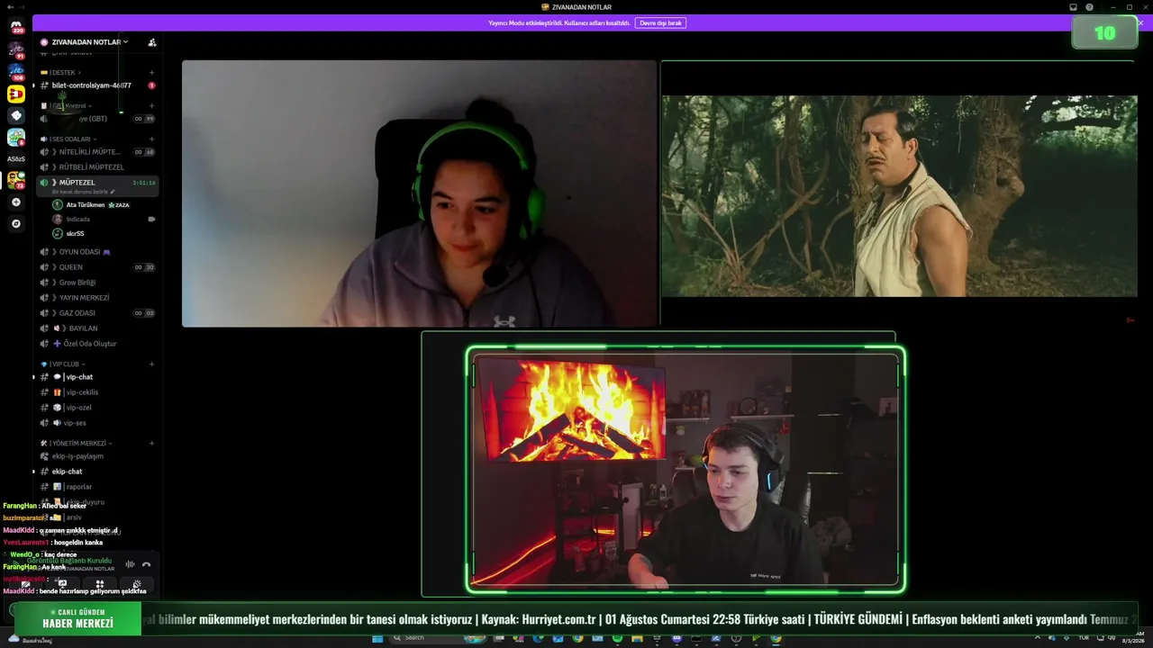Open ekip-chat text channel

coord(97,472)
